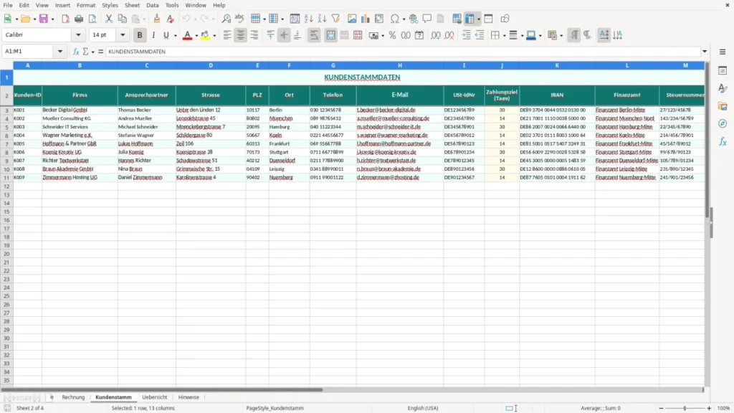Toggle Underline formatting

coord(166,35)
